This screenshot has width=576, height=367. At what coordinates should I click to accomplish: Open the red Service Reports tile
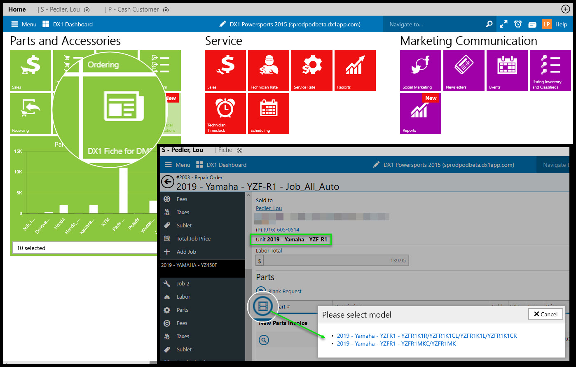(x=355, y=70)
